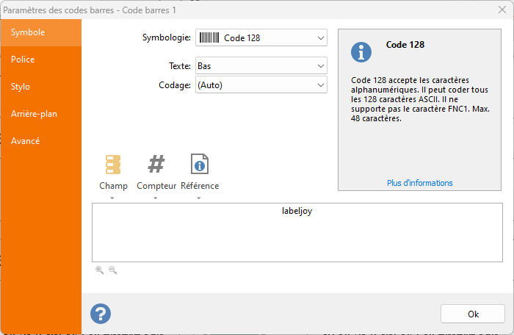Click the barcode icon in Symbologie box
Image resolution: width=514 pixels, height=335 pixels.
[x=209, y=38]
